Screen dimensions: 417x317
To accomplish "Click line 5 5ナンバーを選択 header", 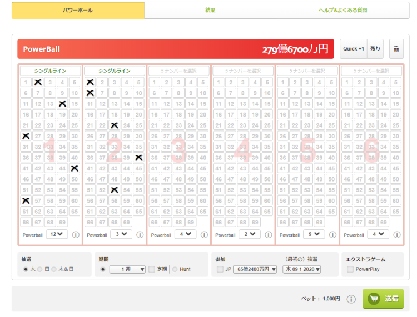I will click(x=307, y=71).
